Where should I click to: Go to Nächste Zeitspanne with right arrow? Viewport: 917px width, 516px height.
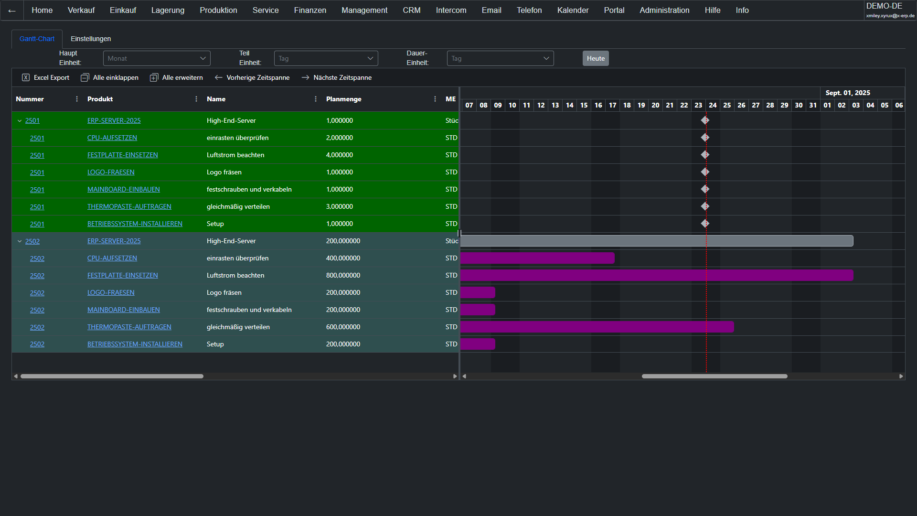click(306, 77)
